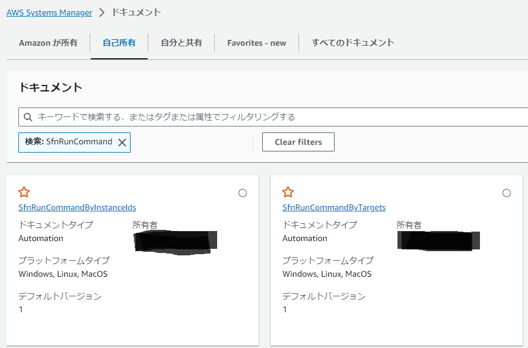The height and width of the screenshot is (348, 528).
Task: Open the SfnRunCommandByTargets document link
Action: click(x=334, y=207)
